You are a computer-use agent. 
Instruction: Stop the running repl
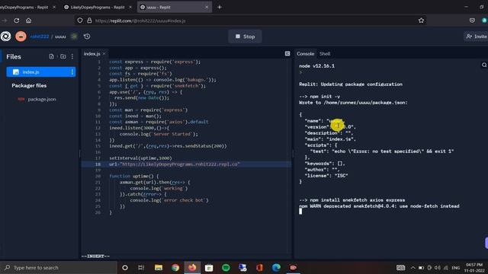click(x=245, y=37)
